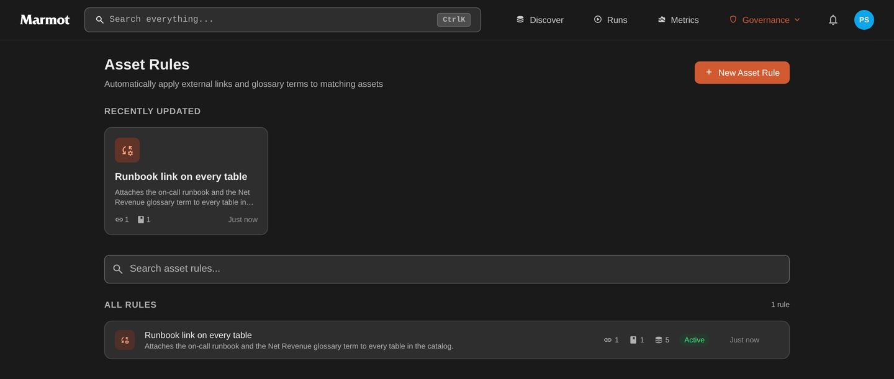This screenshot has height=379, width=894.
Task: Focus the Search everything field
Action: pos(282,20)
